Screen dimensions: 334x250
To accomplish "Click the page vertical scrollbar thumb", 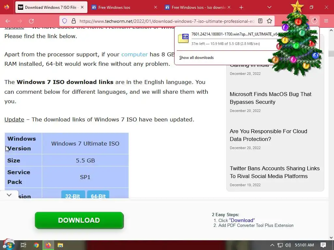I will point(331,53).
